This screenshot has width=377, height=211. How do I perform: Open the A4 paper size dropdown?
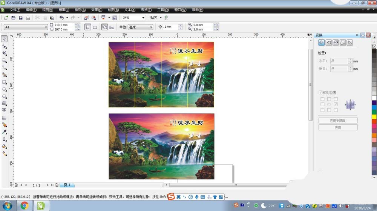[46, 27]
